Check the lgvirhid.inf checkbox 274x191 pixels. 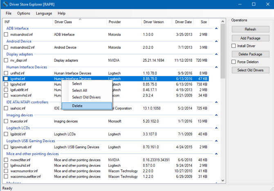6,79
